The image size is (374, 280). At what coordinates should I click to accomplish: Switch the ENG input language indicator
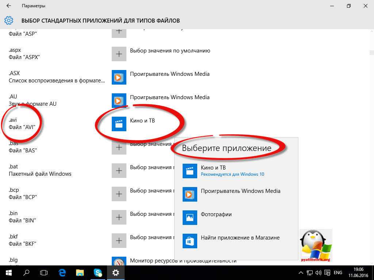(x=338, y=273)
